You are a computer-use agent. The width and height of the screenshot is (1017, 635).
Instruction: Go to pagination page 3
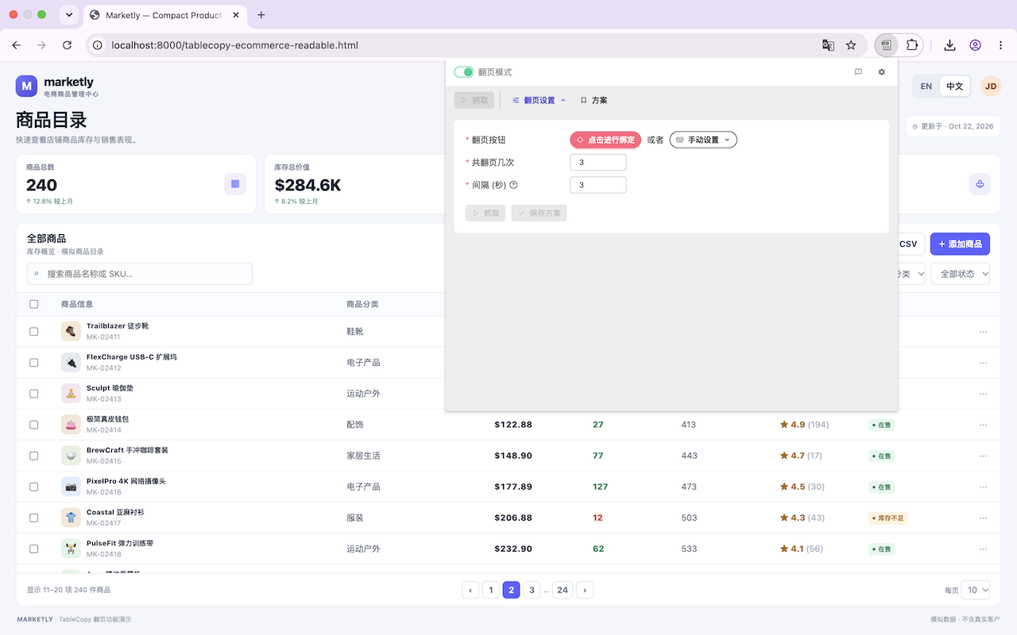click(x=532, y=590)
